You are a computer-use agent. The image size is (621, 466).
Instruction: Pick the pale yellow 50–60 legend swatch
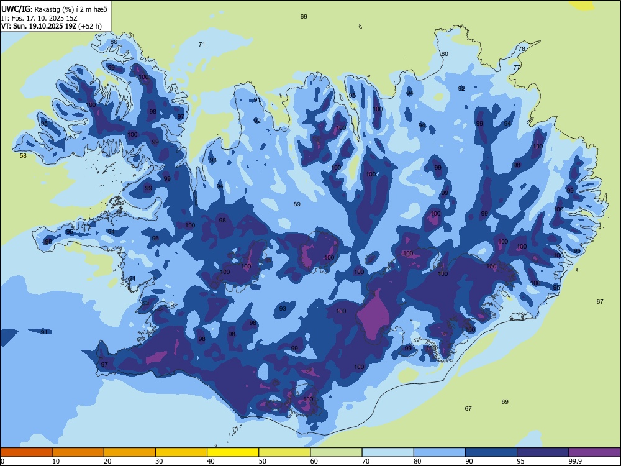284,452
